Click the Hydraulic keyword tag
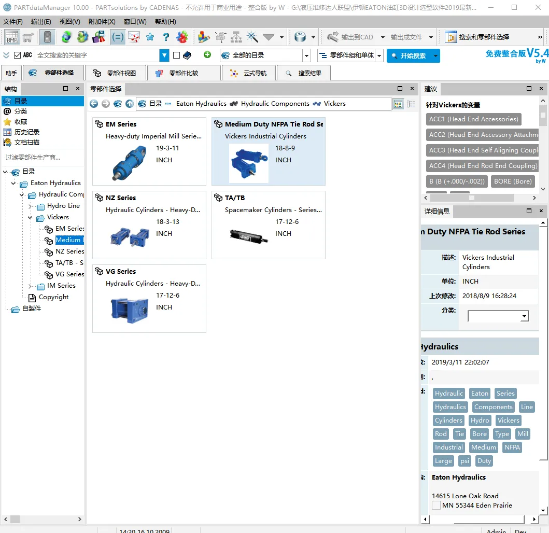The image size is (549, 533). (x=448, y=394)
